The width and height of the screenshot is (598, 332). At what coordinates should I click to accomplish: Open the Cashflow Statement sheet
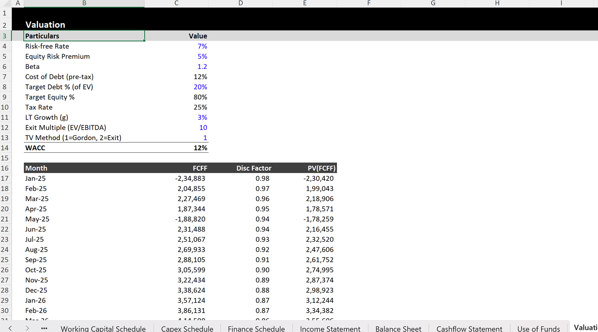click(x=469, y=328)
